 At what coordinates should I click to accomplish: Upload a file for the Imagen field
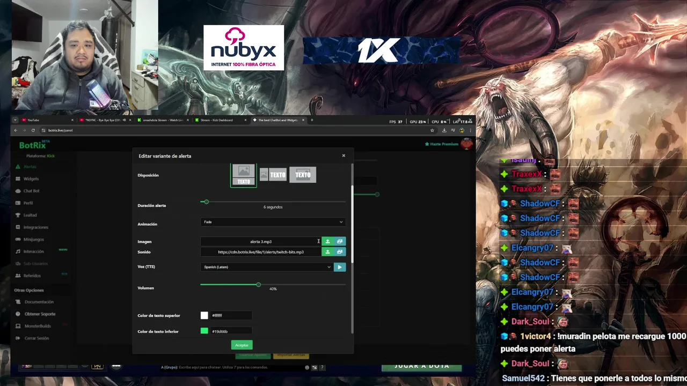327,241
